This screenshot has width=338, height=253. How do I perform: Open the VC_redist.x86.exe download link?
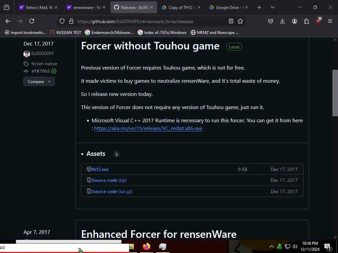click(x=148, y=128)
